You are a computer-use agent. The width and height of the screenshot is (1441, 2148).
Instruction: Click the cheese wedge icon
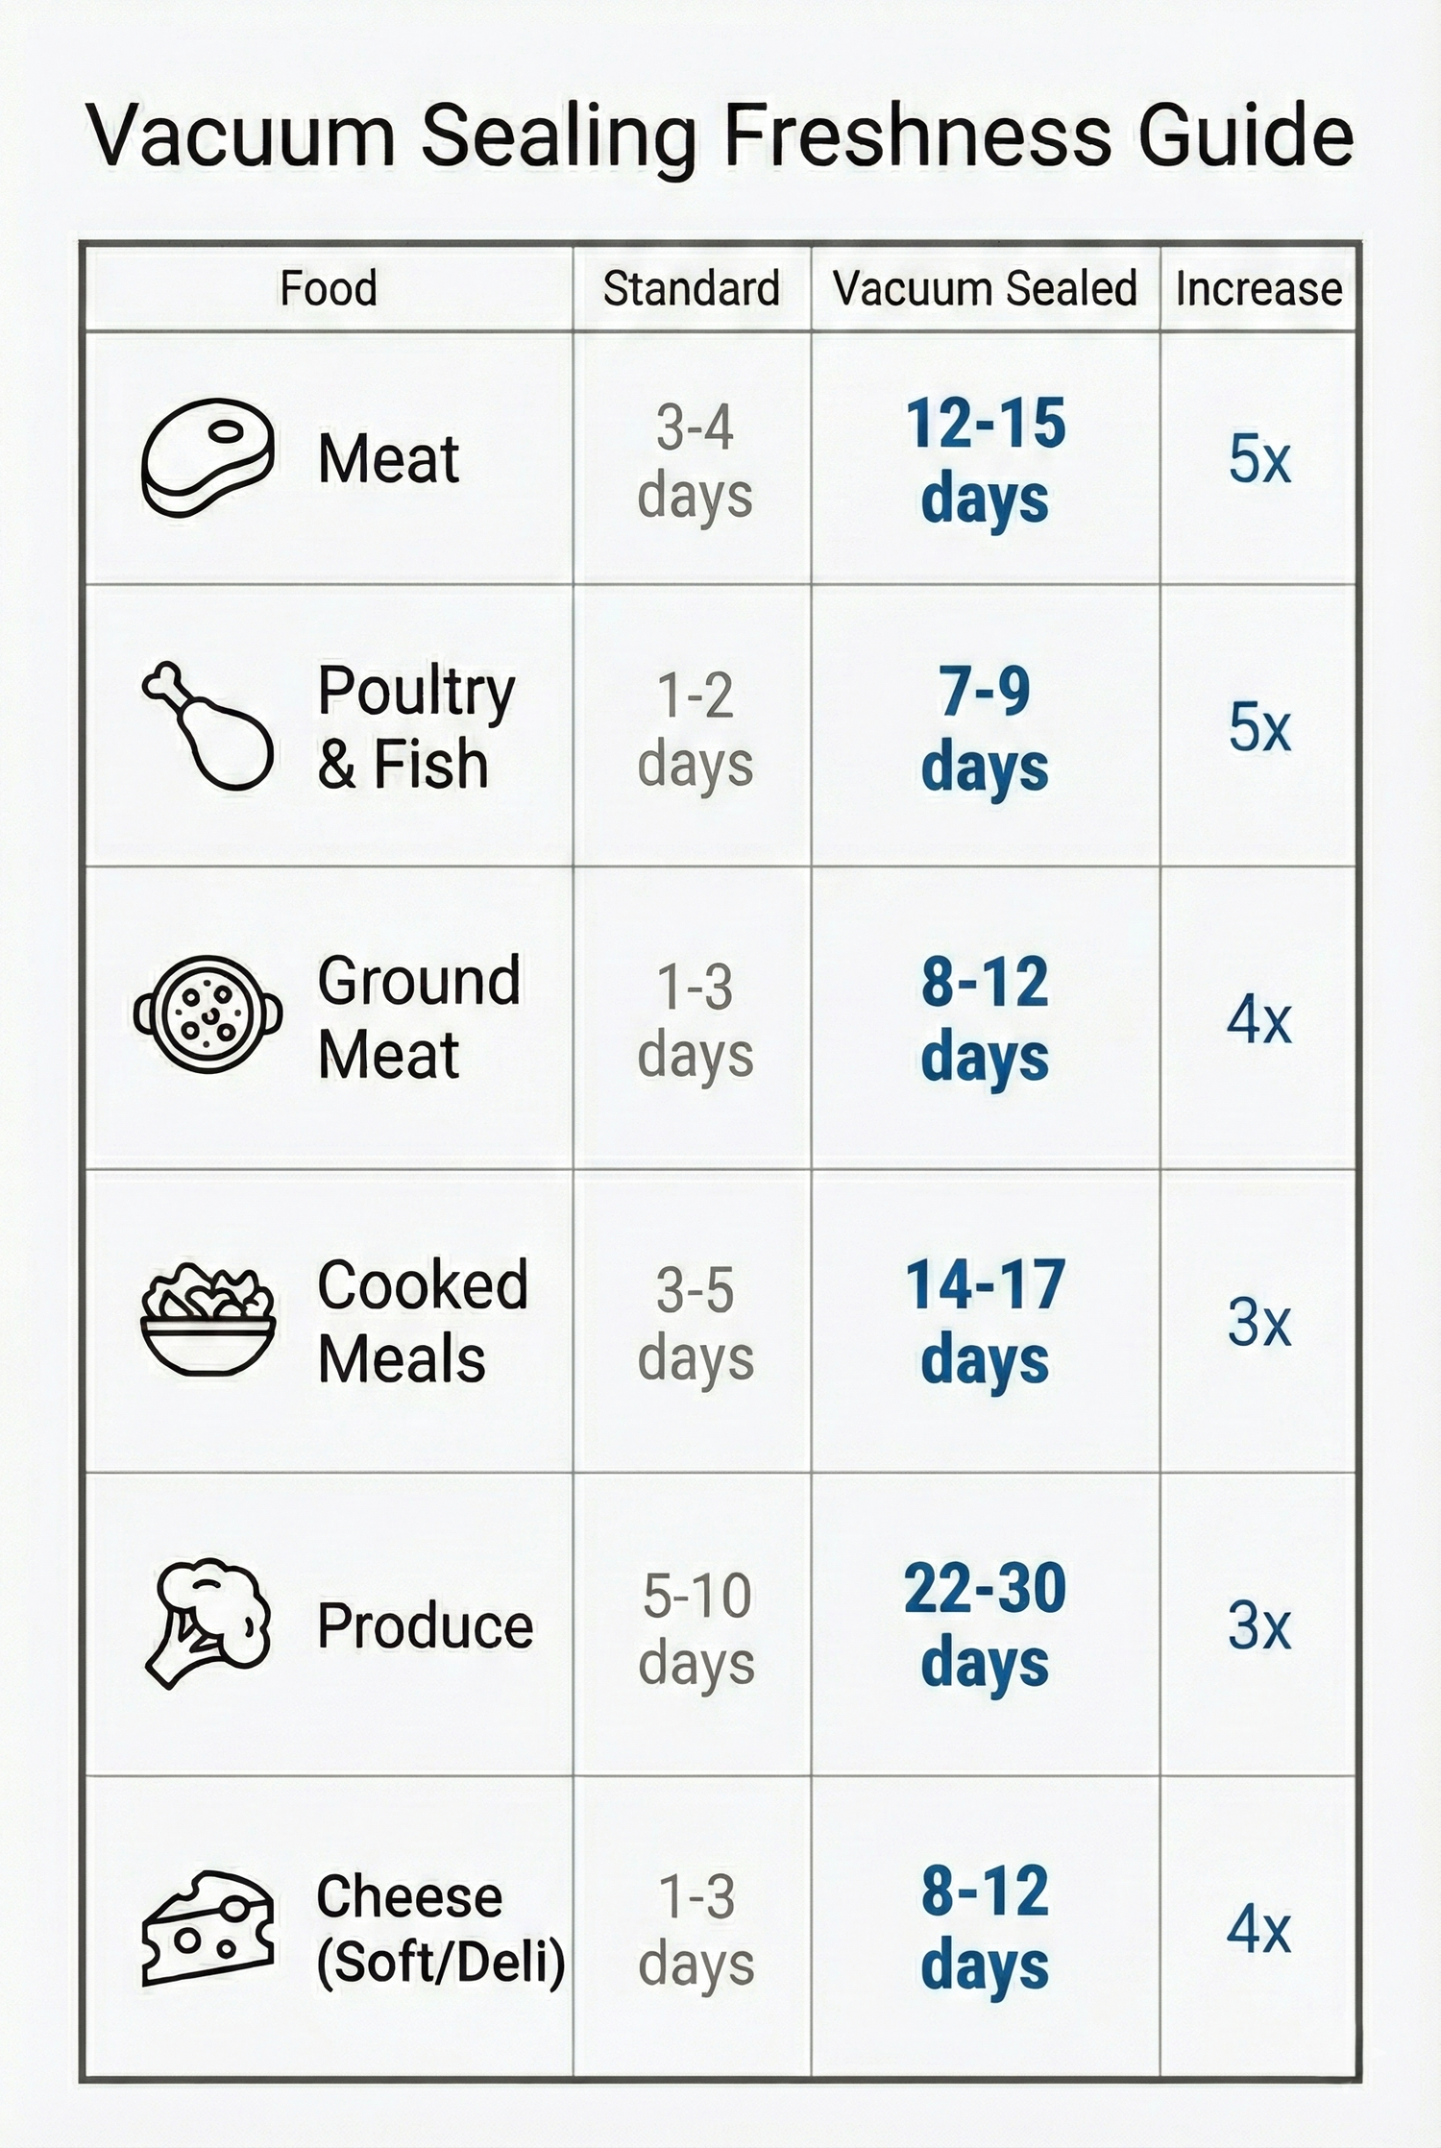(x=208, y=1927)
